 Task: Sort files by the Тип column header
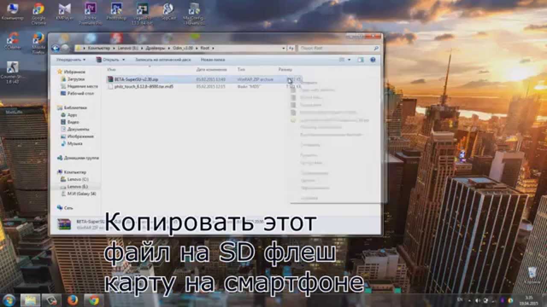tap(241, 69)
